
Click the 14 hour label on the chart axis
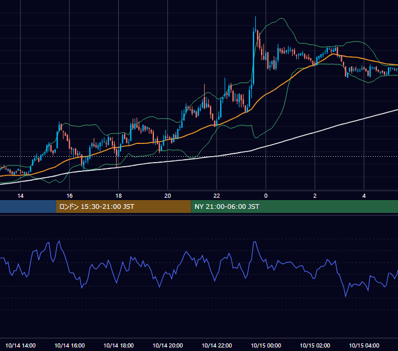20,196
